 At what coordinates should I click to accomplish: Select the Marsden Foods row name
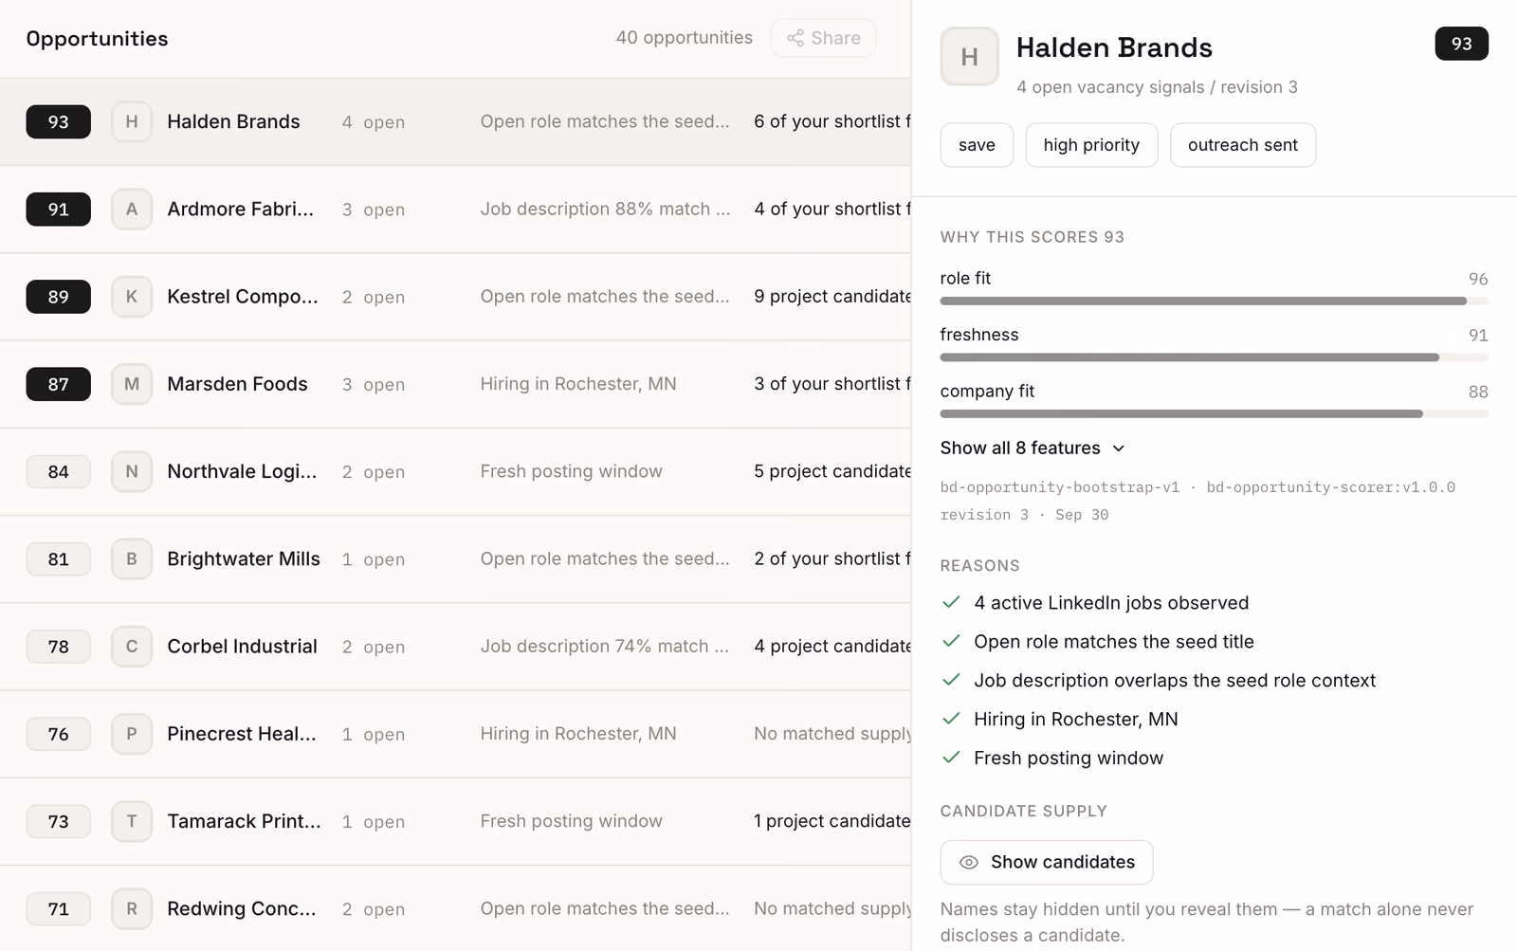(237, 384)
